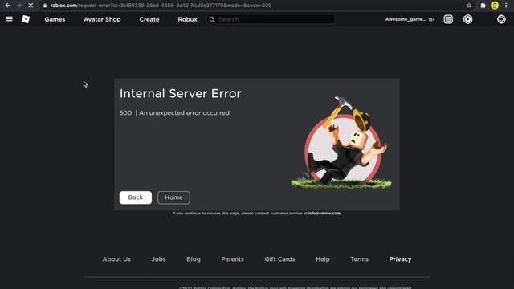Open the settings gear icon
514x289 pixels.
coord(501,19)
